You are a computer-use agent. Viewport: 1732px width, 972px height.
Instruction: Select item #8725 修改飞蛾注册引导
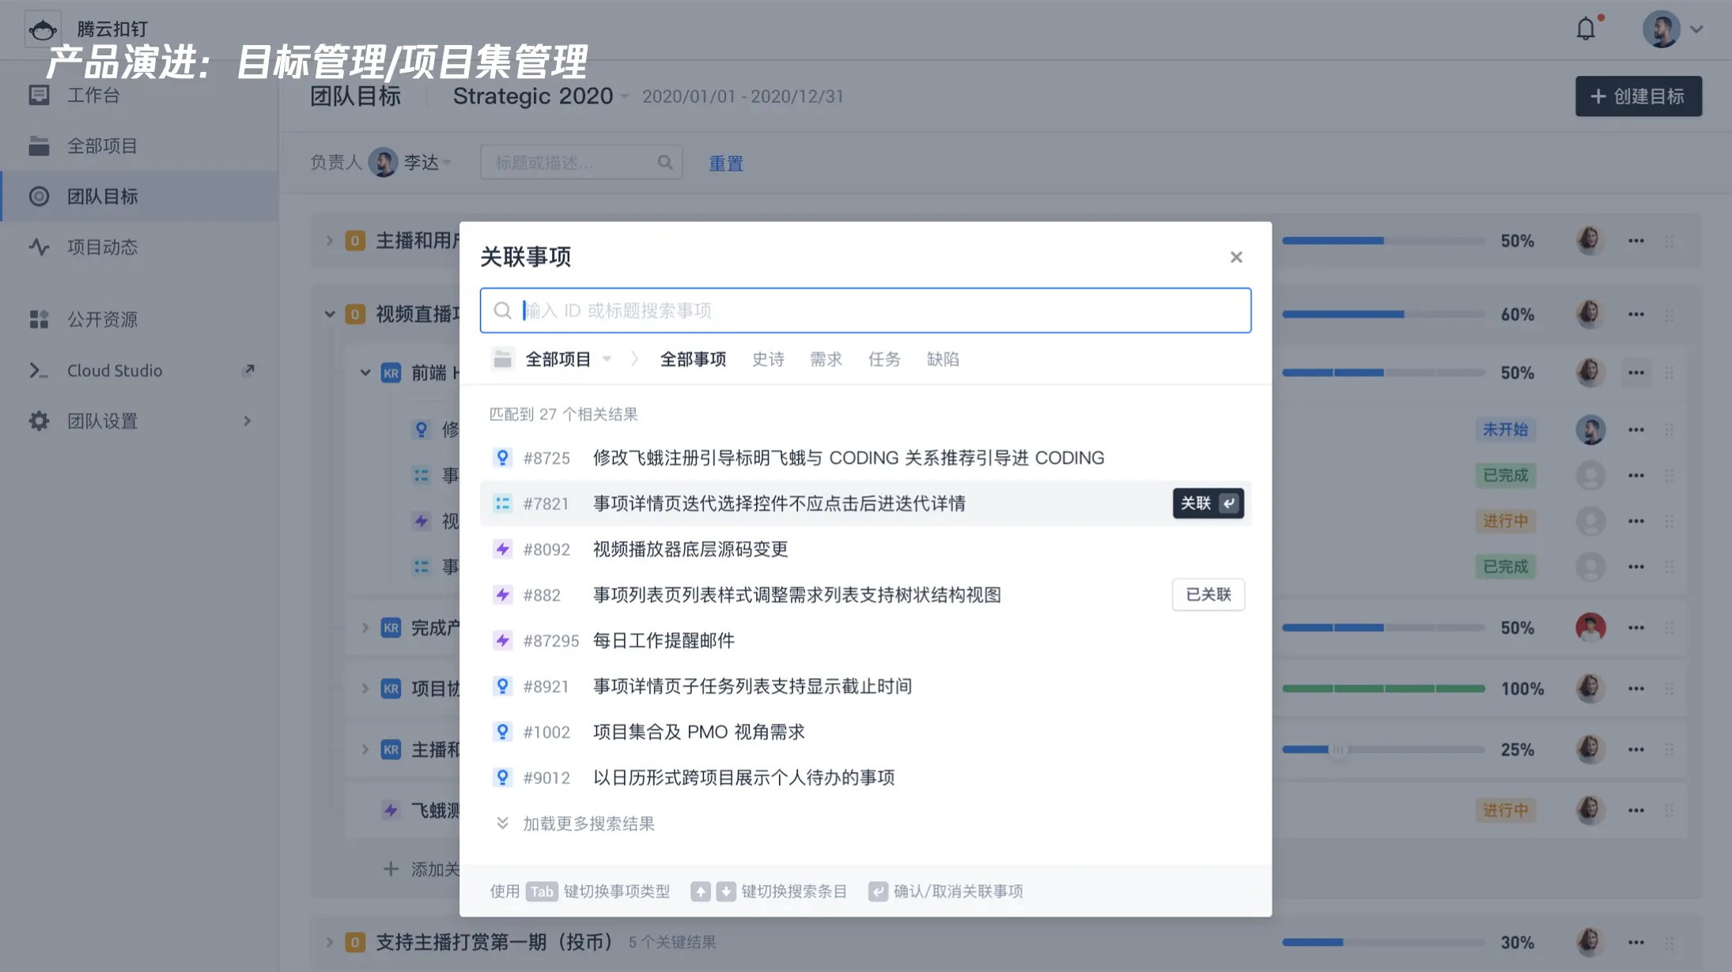848,458
